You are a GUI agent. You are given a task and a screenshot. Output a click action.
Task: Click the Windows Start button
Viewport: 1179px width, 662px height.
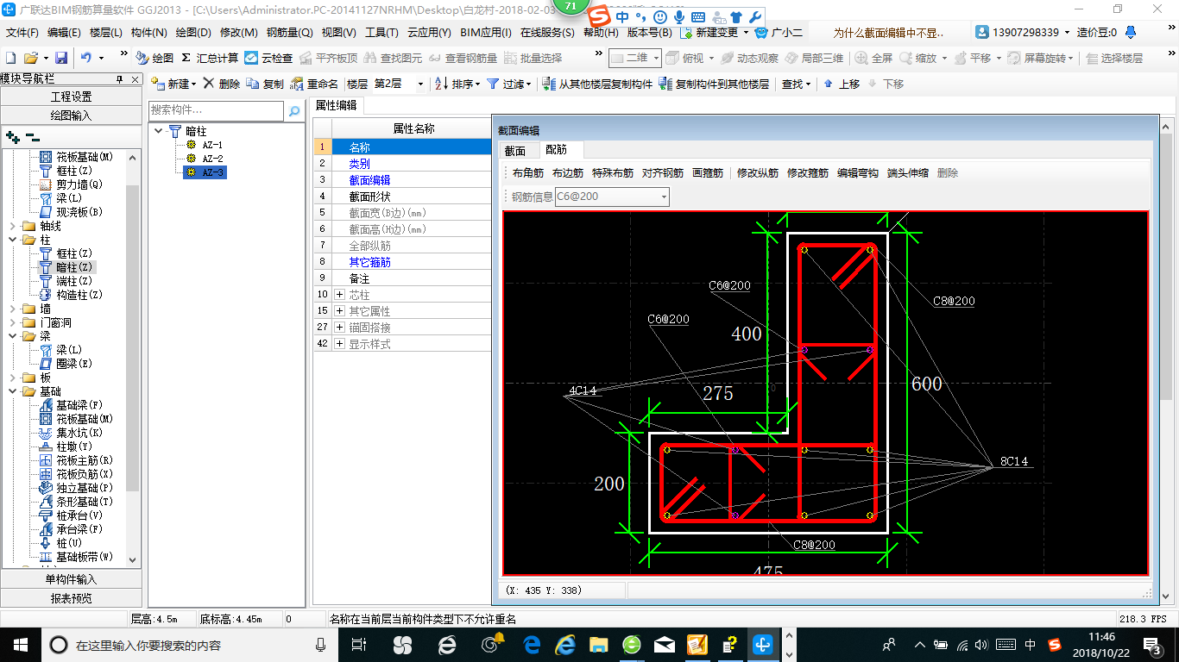20,644
